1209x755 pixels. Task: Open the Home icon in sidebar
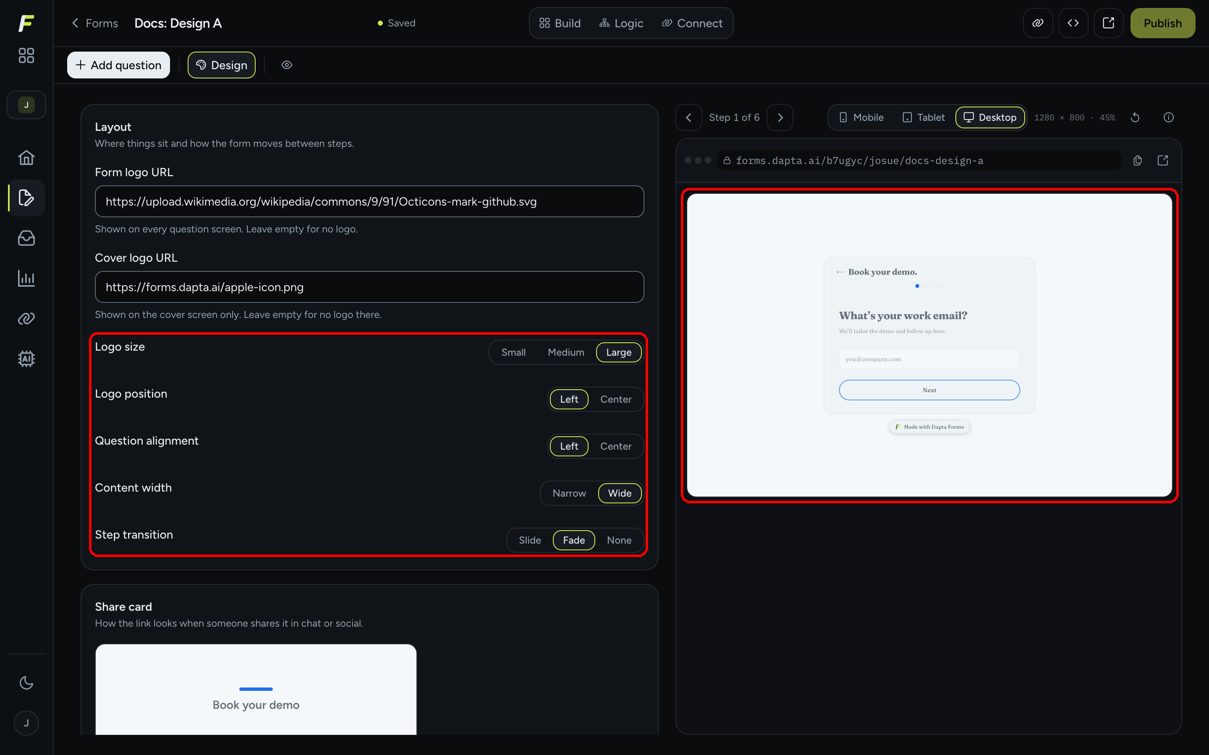coord(26,158)
